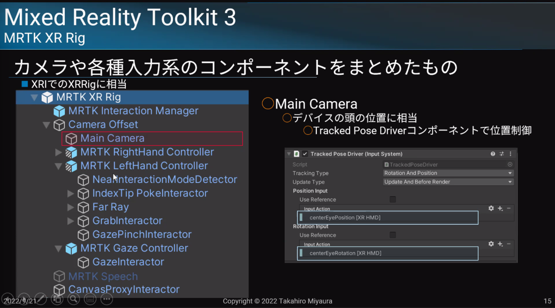The image size is (555, 308).
Task: Click the GazeInteractor cube icon
Action: point(83,262)
